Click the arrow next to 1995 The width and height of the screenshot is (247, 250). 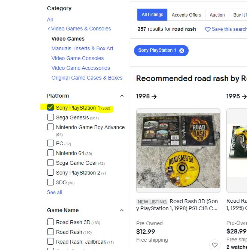click(244, 96)
